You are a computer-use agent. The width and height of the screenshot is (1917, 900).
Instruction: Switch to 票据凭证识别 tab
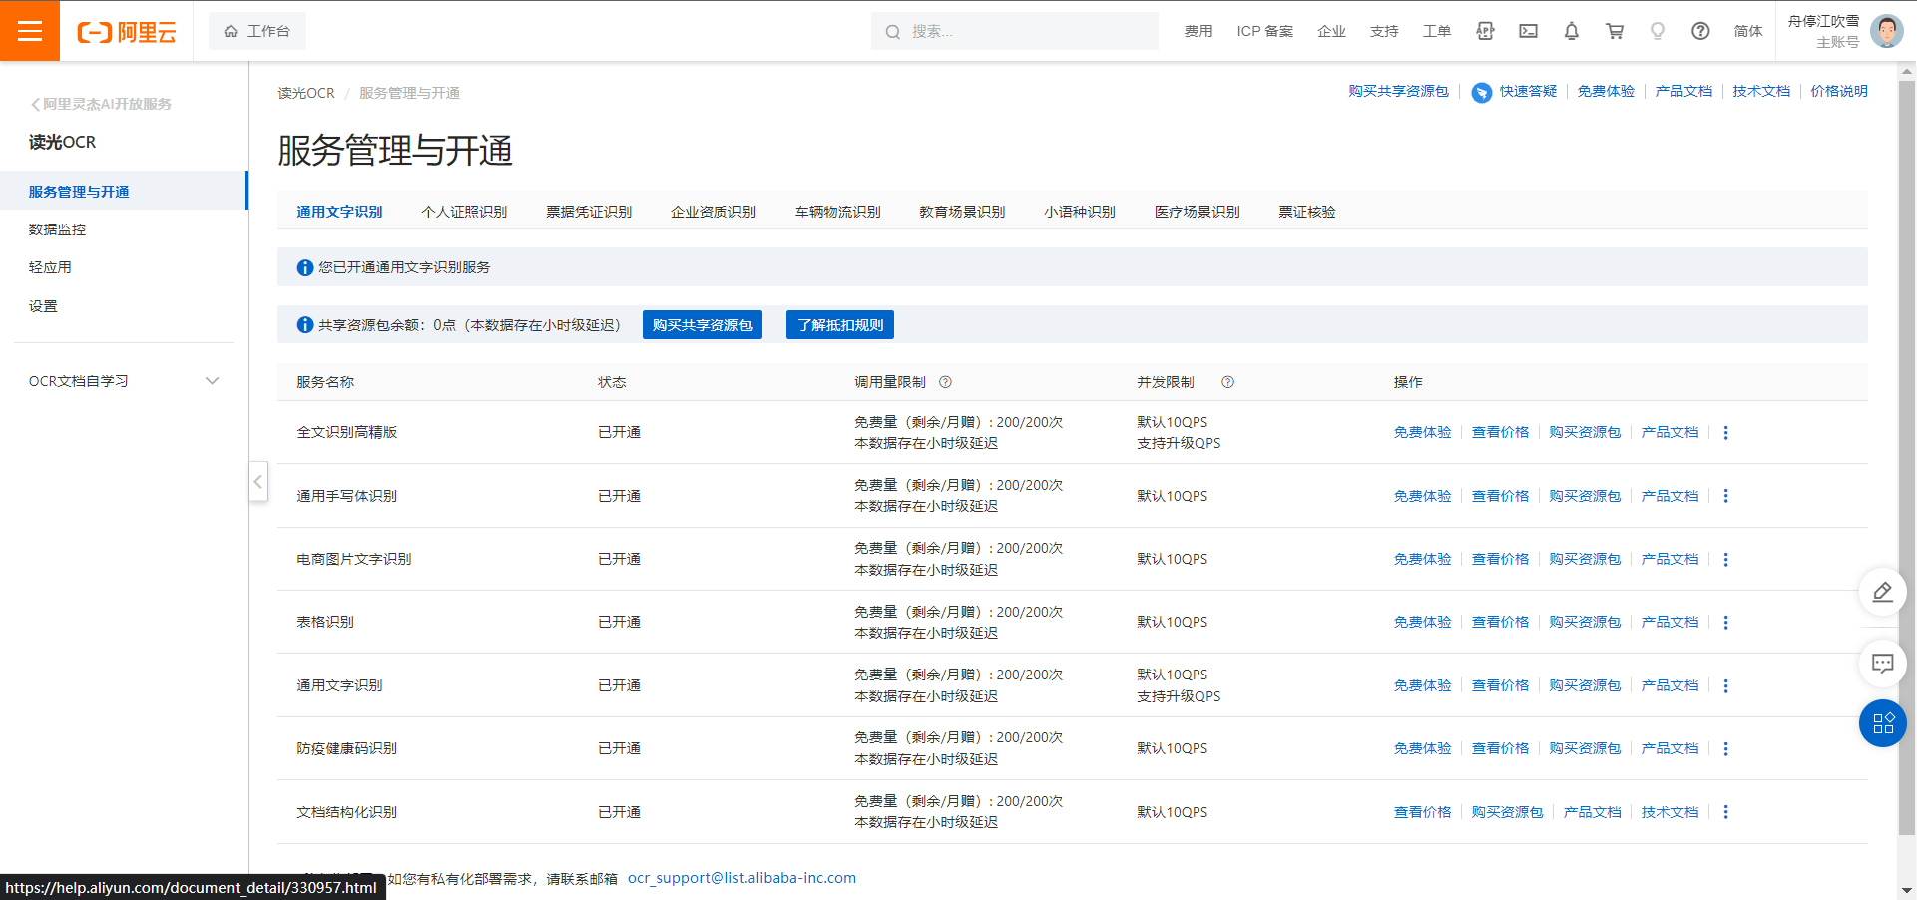(589, 212)
